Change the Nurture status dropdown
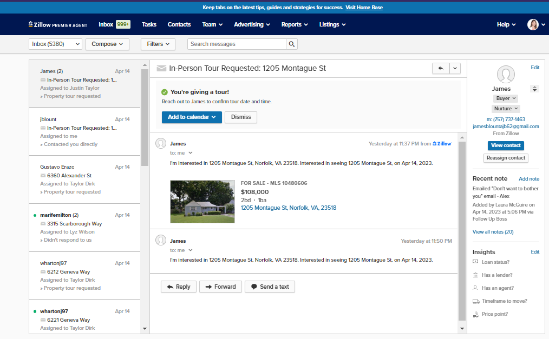This screenshot has height=339, width=549. (x=506, y=109)
